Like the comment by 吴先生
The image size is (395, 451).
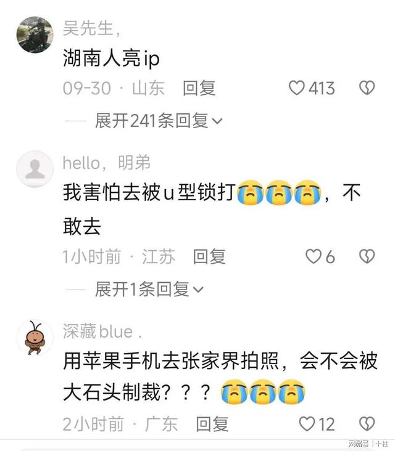pyautogui.click(x=297, y=87)
